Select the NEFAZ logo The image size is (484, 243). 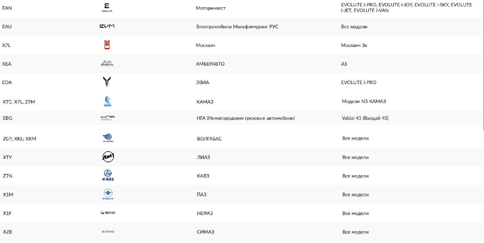108,213
